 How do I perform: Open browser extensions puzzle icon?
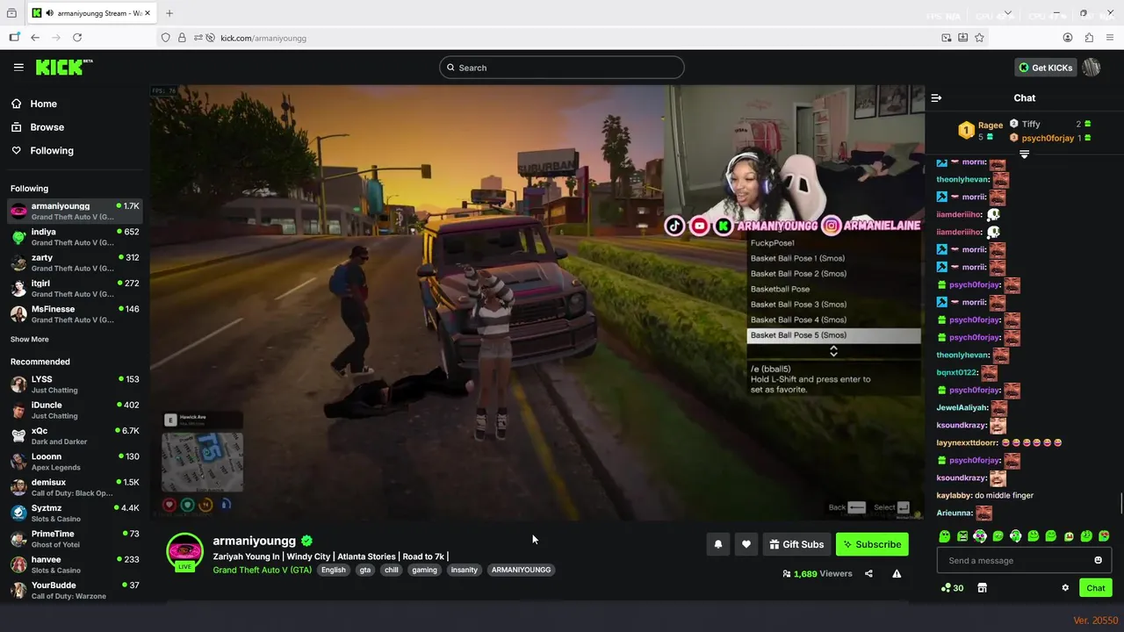pos(1089,38)
